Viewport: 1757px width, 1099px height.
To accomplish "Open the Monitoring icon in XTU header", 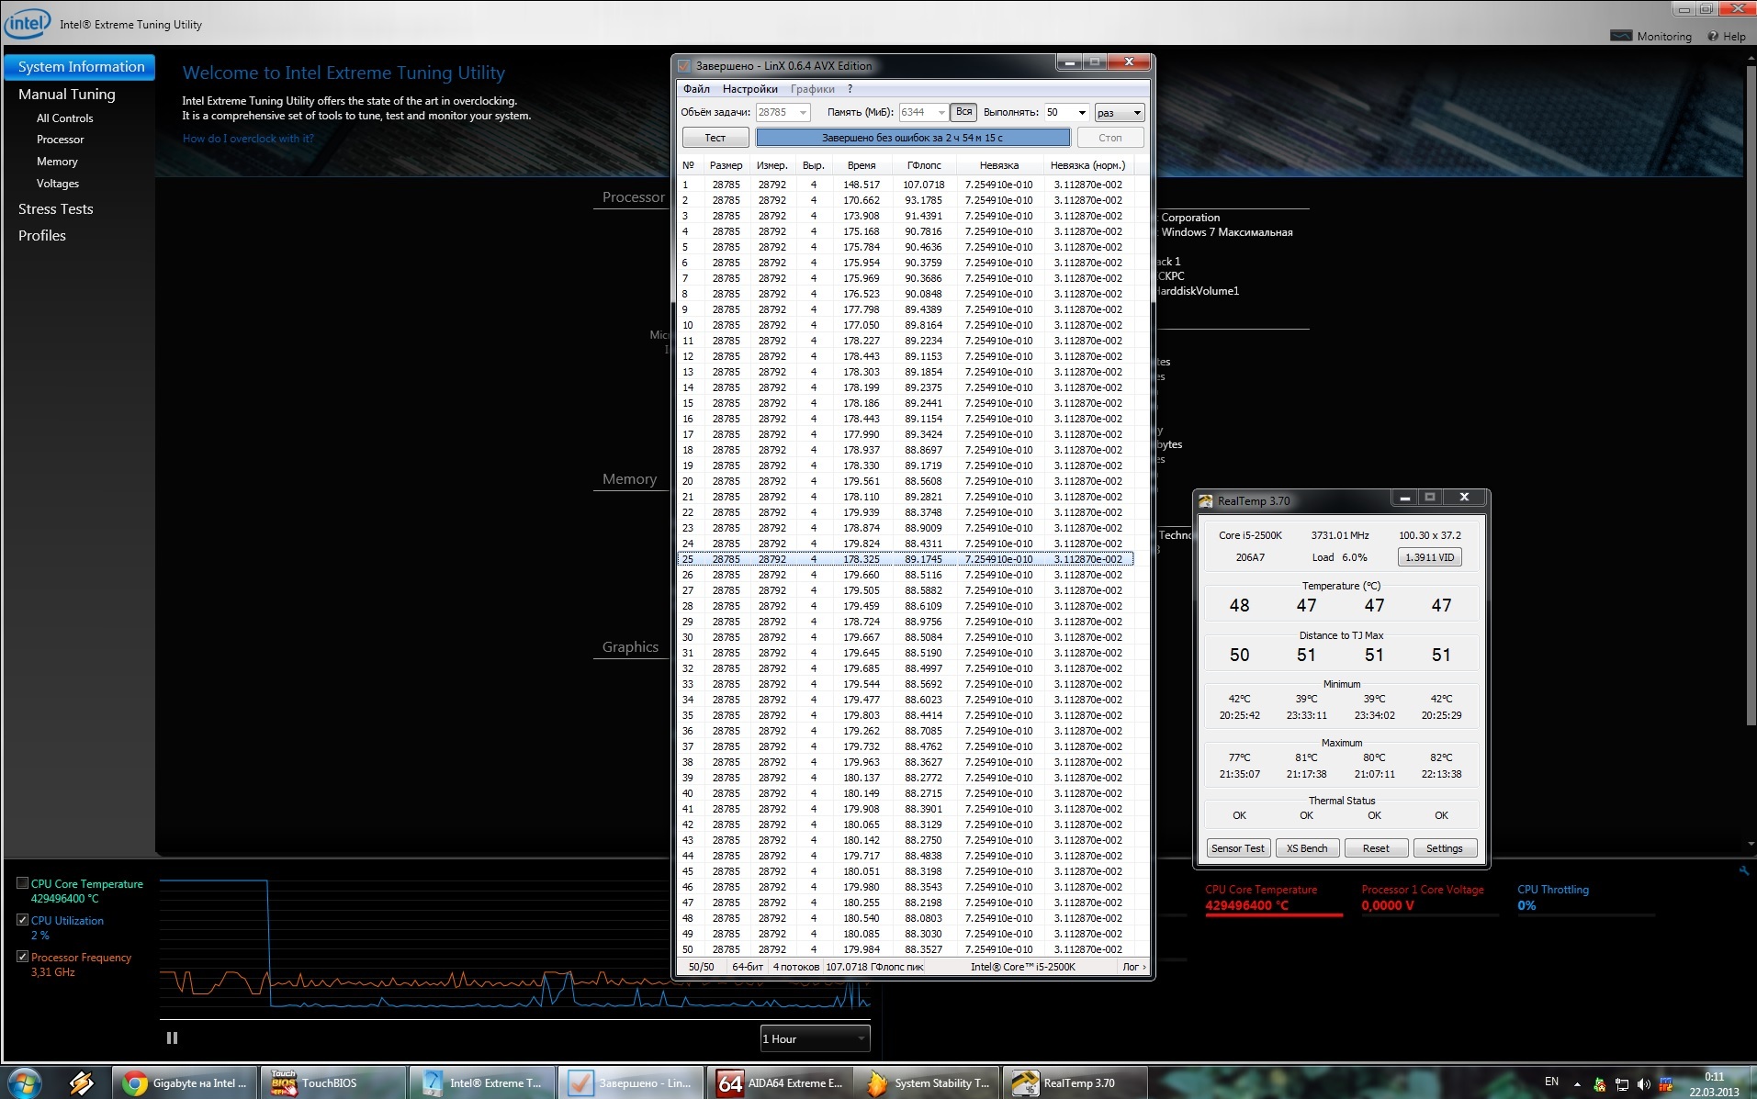I will [x=1651, y=37].
